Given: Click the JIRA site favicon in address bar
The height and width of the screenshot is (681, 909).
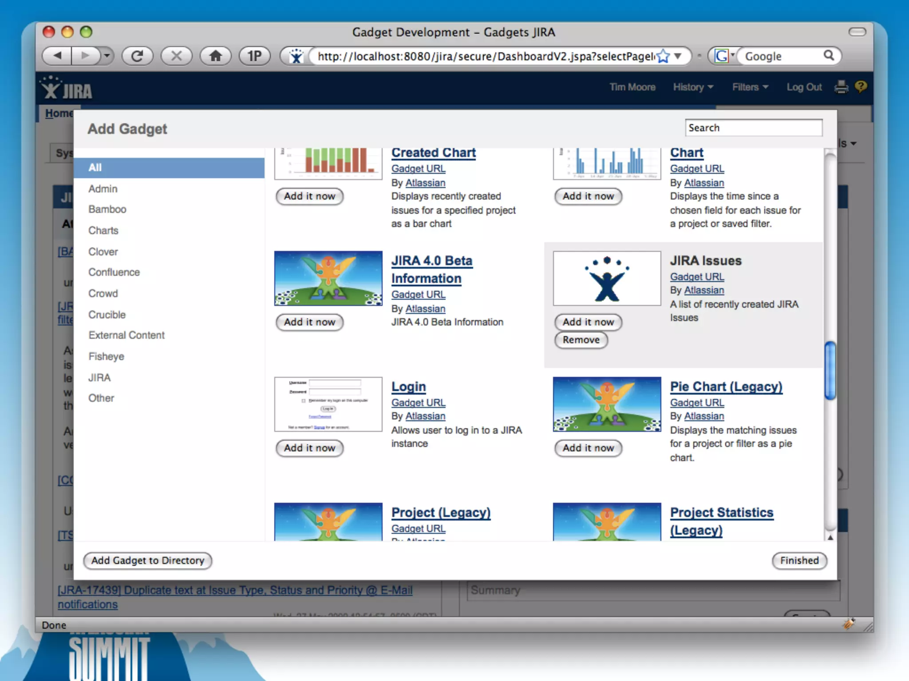Looking at the screenshot, I should tap(296, 56).
